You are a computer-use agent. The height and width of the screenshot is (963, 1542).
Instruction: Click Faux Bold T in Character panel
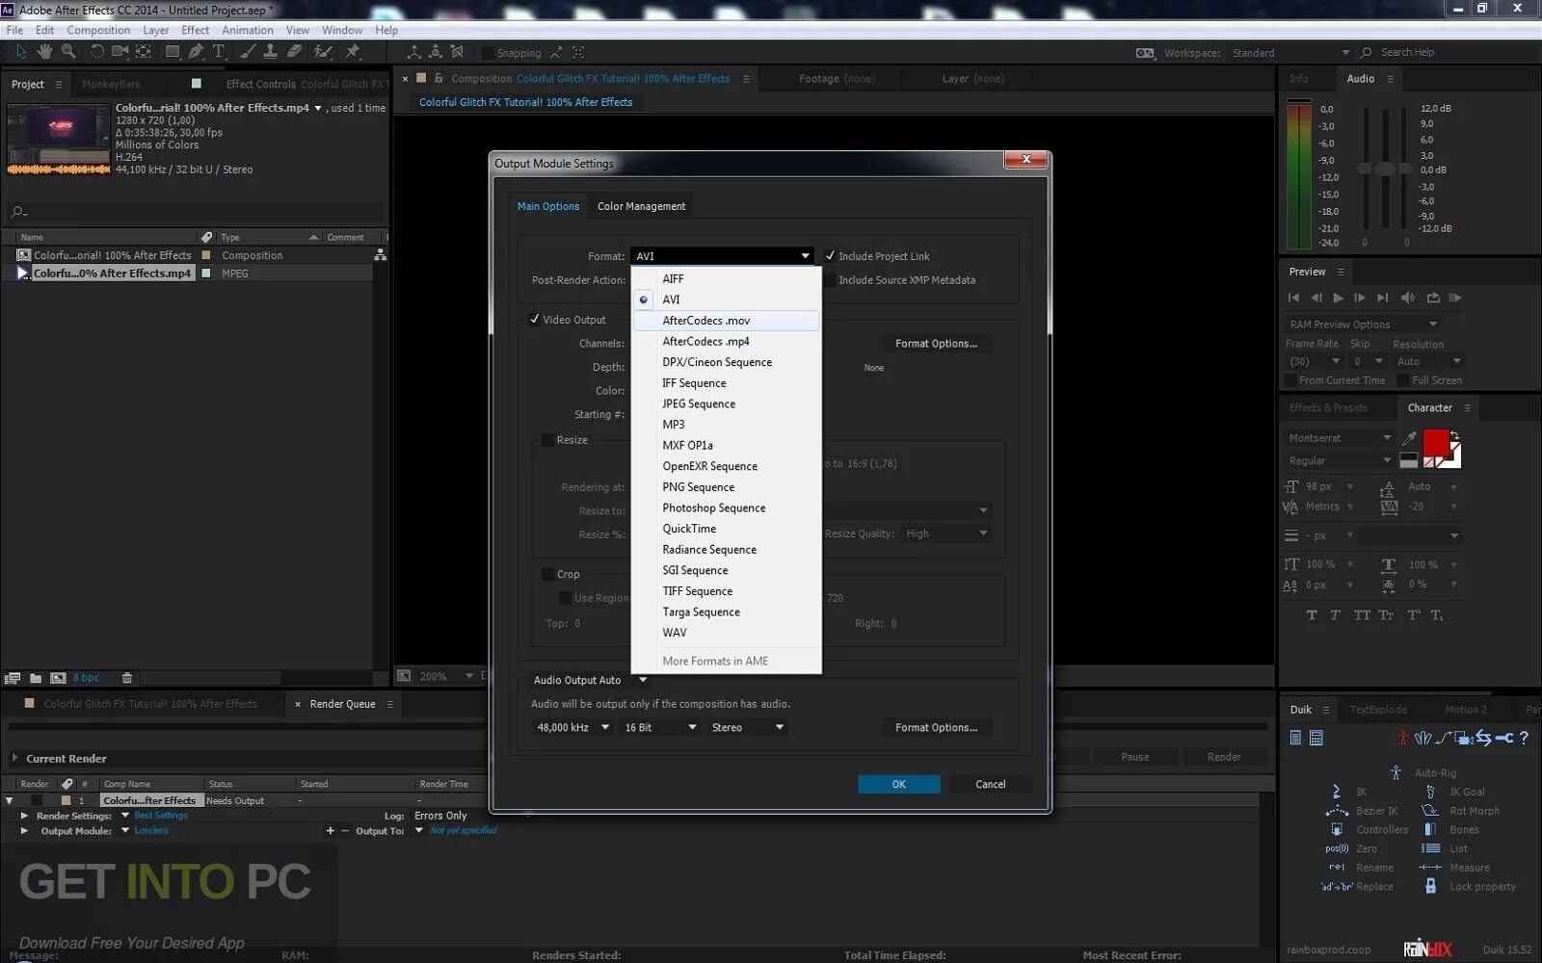1312,615
